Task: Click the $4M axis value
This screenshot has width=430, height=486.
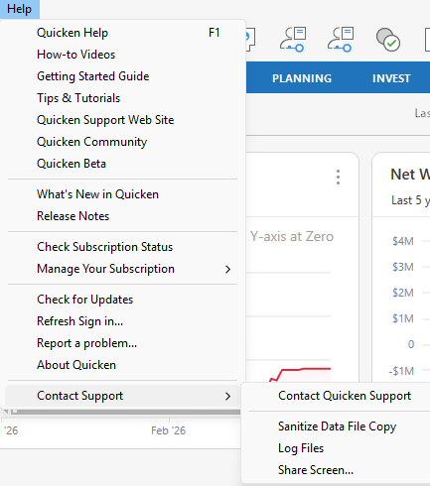Action: pos(403,241)
